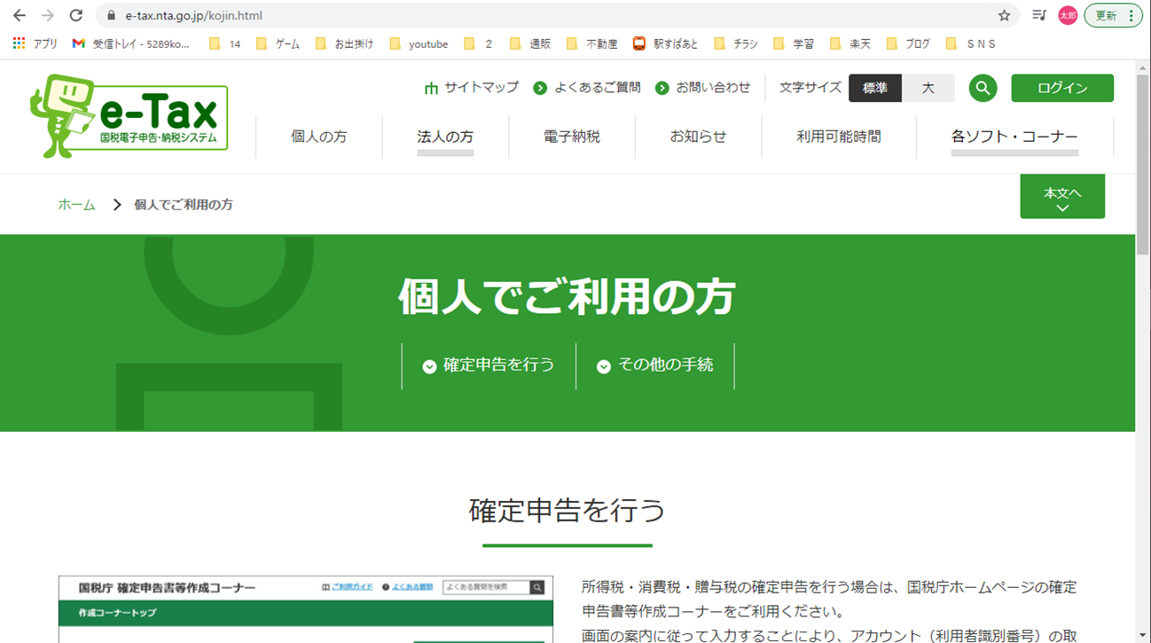Open the 駅すぱあと bookmark
This screenshot has height=643, width=1151.
click(666, 43)
